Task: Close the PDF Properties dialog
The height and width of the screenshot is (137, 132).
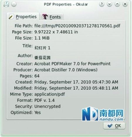Action: point(125,4)
